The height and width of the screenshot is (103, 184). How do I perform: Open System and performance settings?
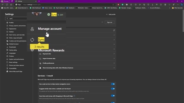(16, 59)
